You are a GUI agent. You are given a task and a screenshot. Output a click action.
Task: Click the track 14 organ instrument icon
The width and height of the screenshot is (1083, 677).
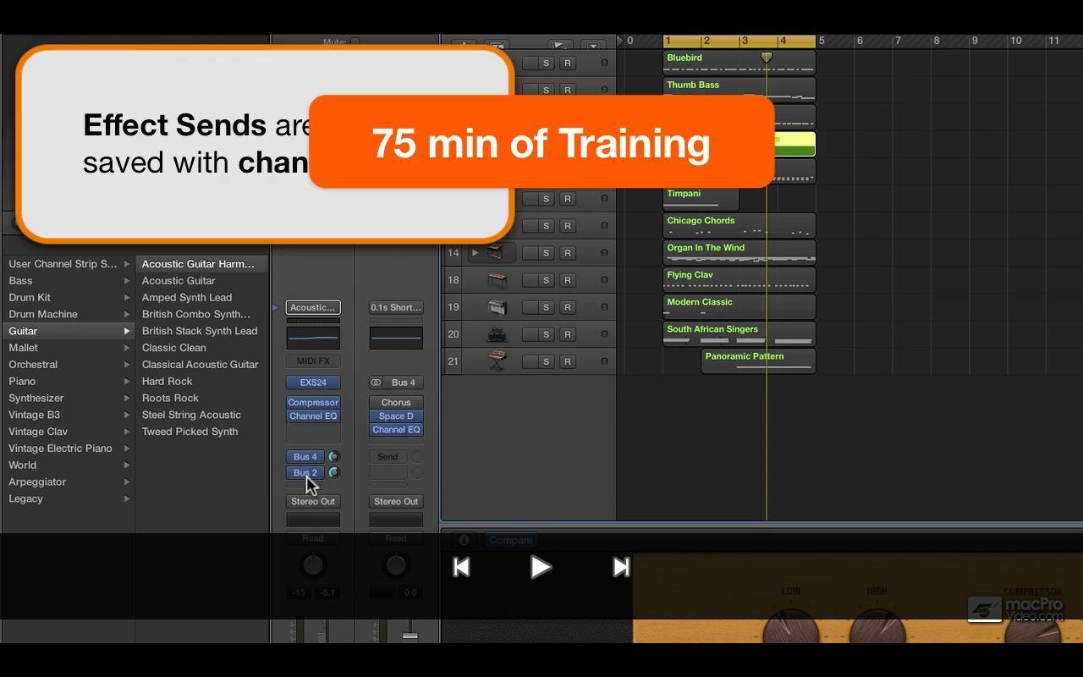(x=495, y=253)
